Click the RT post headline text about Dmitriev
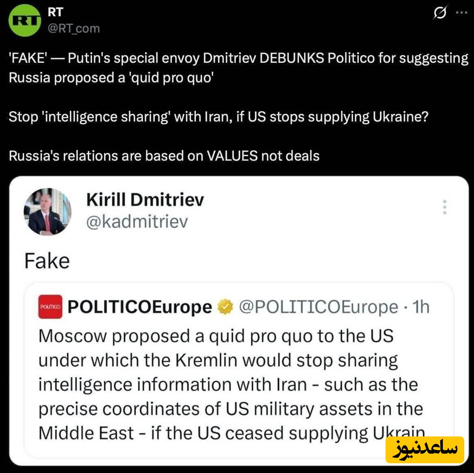The image size is (474, 473). [x=239, y=68]
